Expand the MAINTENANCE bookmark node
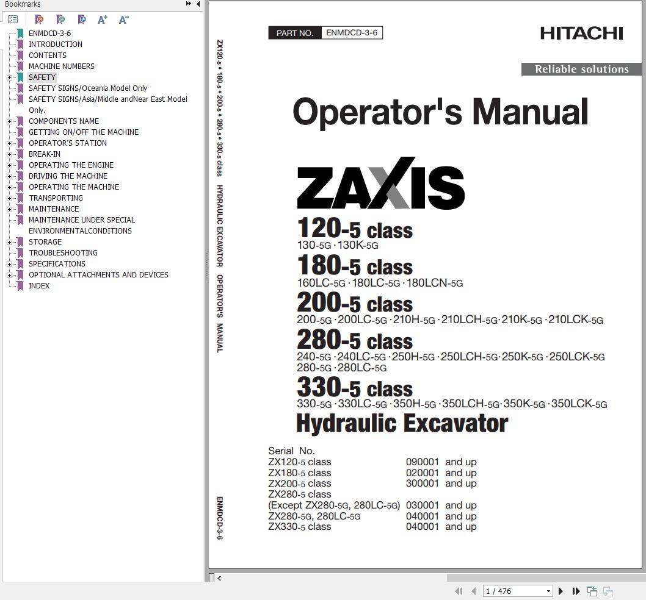 tap(10, 209)
